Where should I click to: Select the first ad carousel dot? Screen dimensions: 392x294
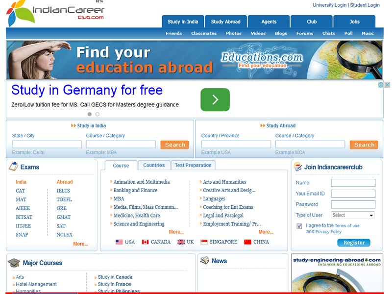pos(90,114)
